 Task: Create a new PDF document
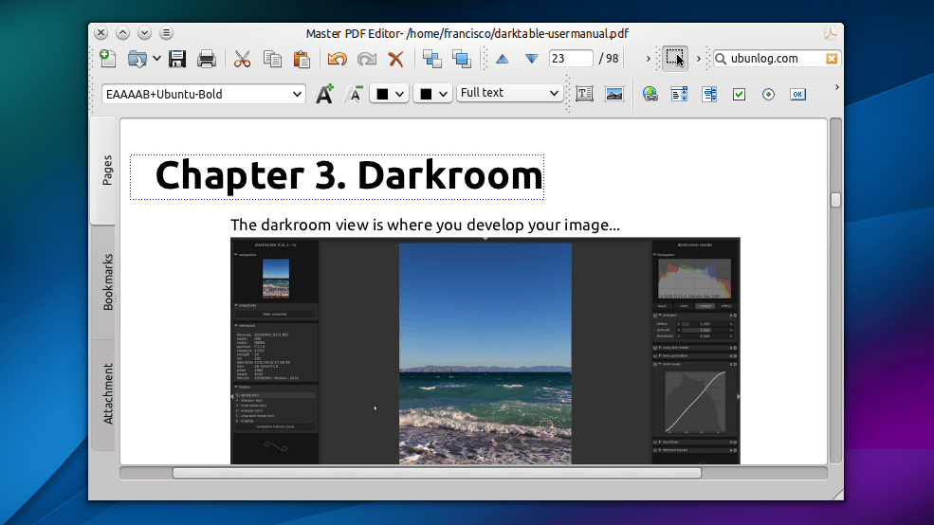108,59
